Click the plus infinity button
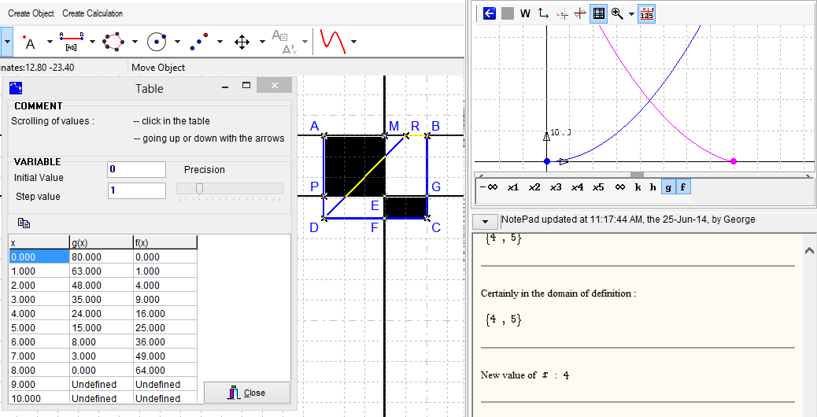This screenshot has width=817, height=417. [x=620, y=187]
